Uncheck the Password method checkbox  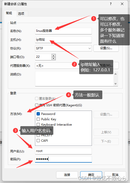tap(38, 114)
